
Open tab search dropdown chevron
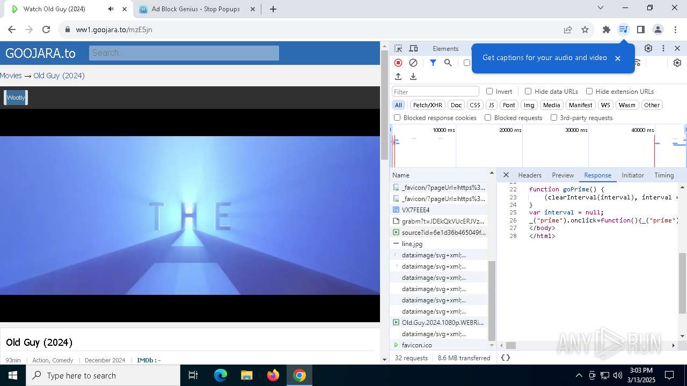[x=601, y=8]
